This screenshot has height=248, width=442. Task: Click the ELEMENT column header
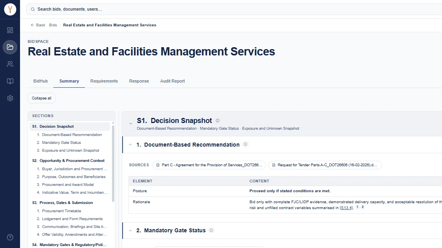point(143,181)
